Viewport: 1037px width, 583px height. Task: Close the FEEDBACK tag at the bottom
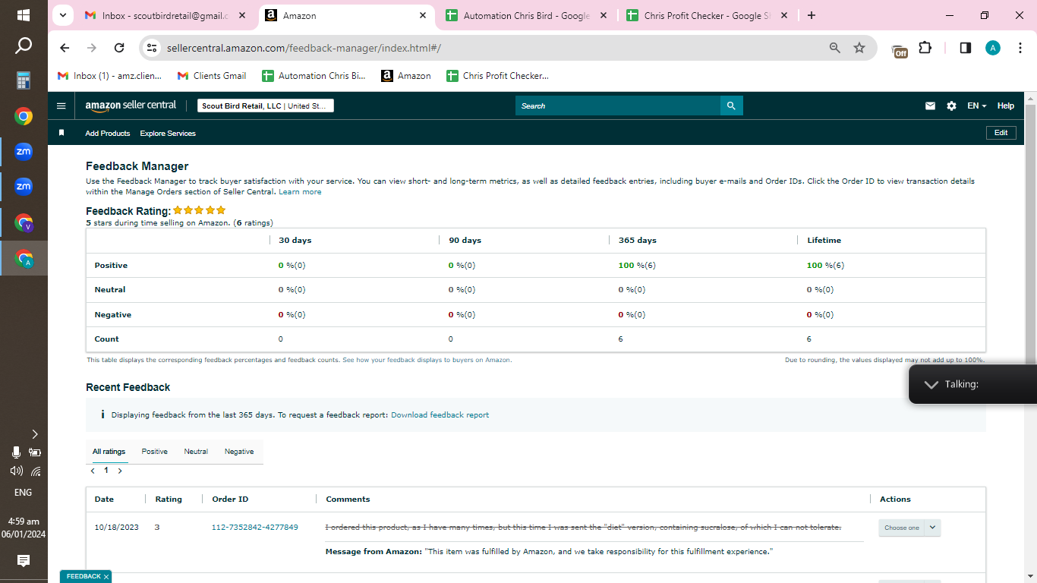(106, 577)
